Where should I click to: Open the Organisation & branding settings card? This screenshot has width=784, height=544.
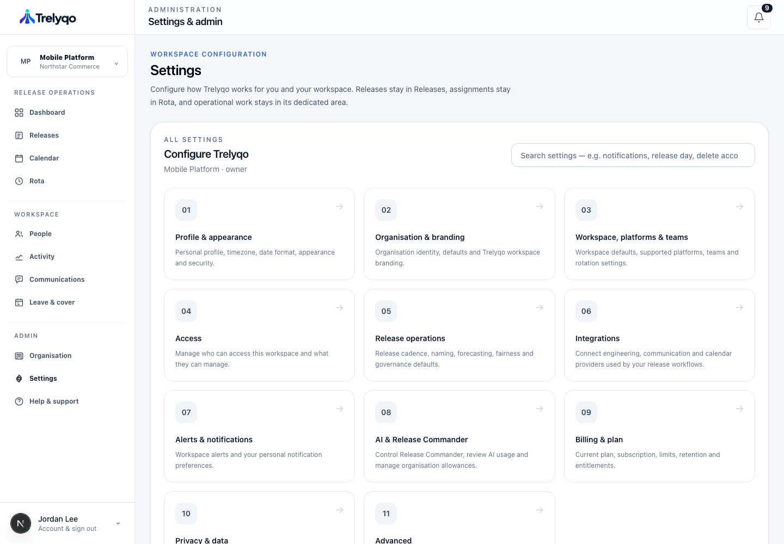coord(459,234)
